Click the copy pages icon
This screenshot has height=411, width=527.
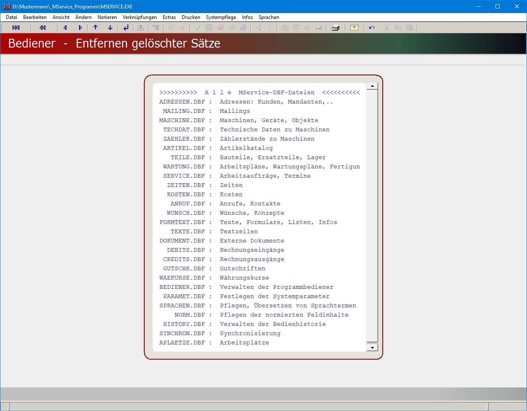398,28
